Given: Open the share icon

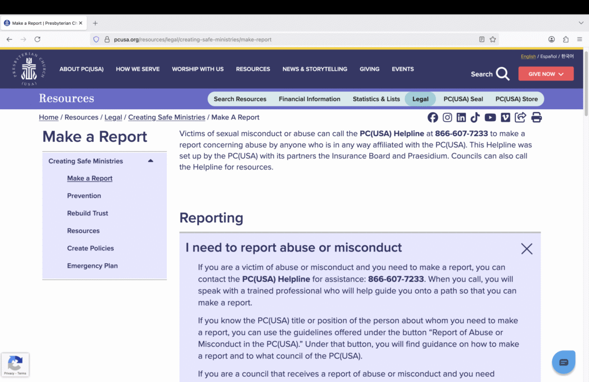Looking at the screenshot, I should [x=520, y=117].
